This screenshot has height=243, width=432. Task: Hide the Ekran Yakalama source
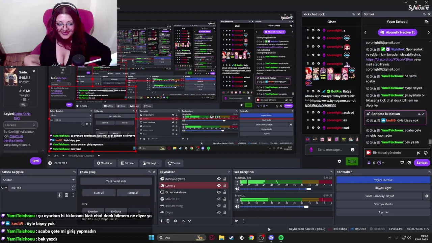[219, 192]
